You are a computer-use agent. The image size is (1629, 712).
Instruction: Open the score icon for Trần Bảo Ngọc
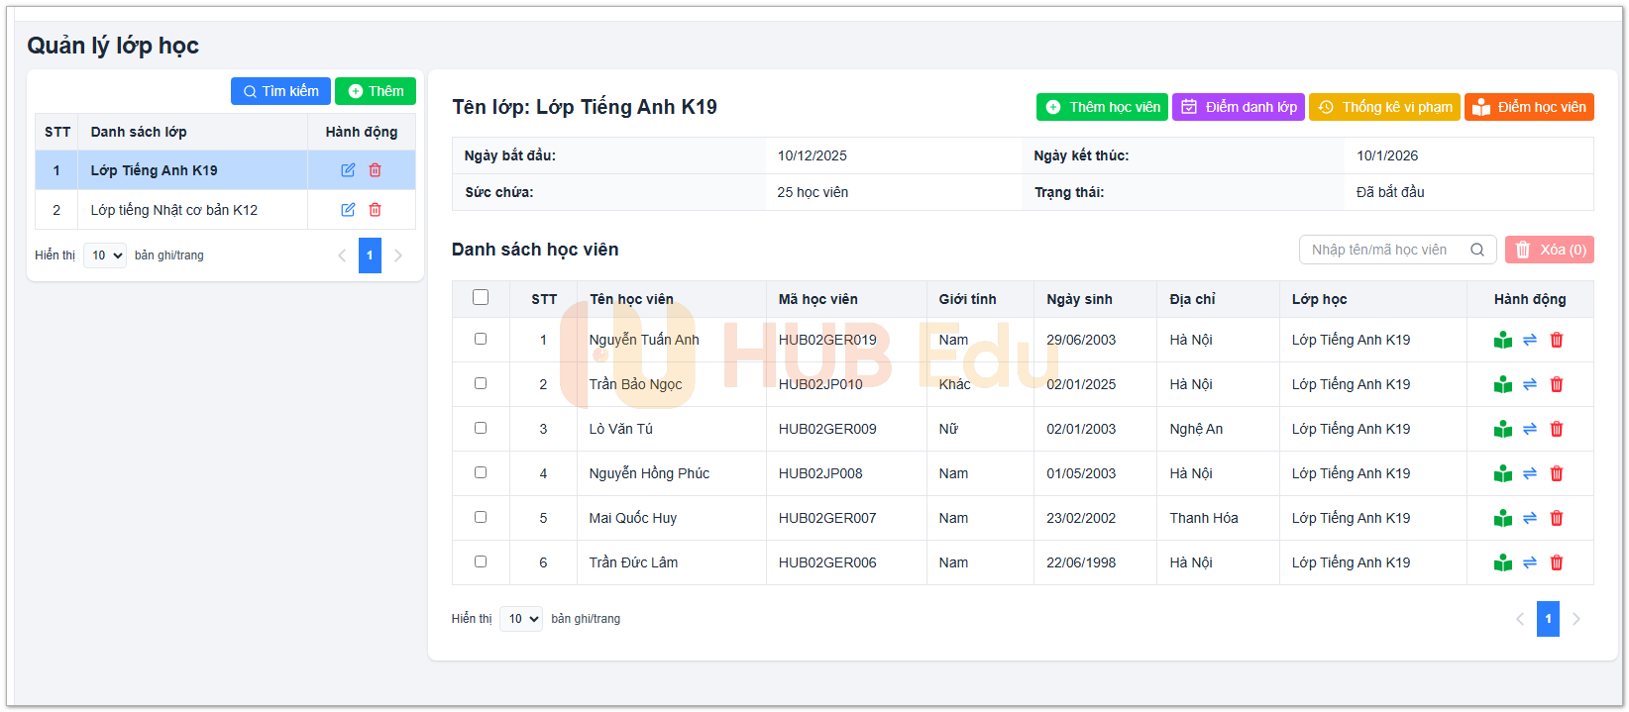click(x=1503, y=384)
